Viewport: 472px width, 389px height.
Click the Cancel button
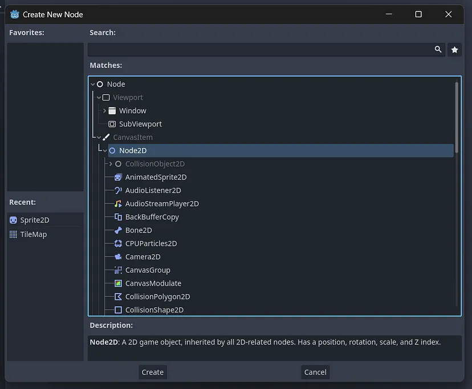pyautogui.click(x=315, y=372)
